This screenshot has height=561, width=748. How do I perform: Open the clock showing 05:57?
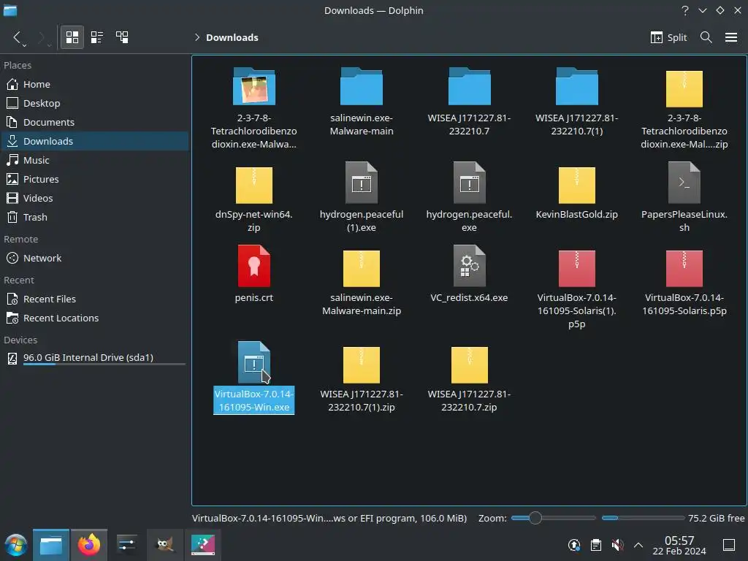(x=679, y=545)
